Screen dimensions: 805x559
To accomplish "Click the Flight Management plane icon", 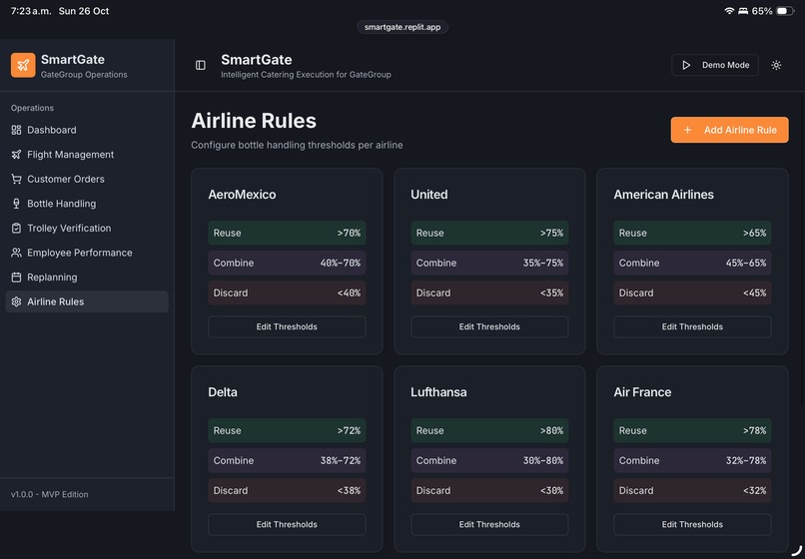I will point(16,155).
